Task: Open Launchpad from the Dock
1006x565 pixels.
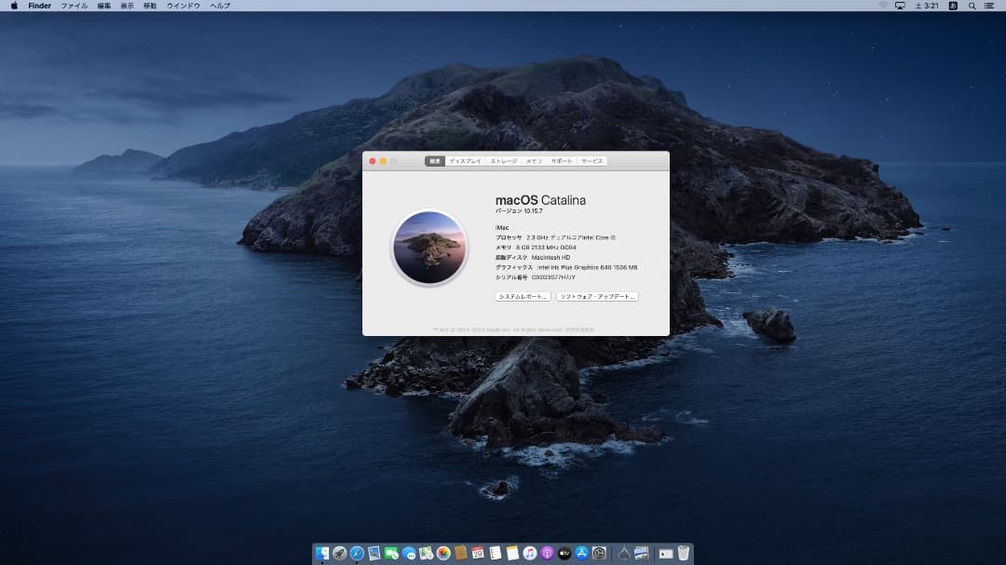Action: click(340, 552)
